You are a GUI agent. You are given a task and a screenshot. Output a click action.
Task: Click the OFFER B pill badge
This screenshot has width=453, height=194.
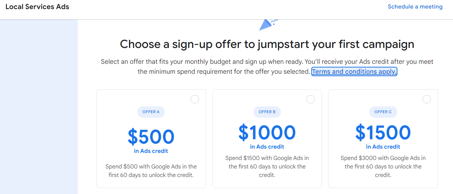tap(267, 112)
